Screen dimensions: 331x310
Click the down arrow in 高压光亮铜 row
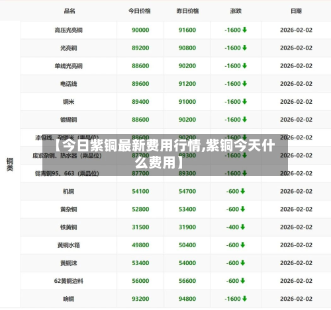244,30
